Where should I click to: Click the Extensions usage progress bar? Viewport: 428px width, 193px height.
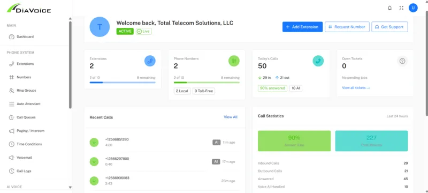coord(123,82)
